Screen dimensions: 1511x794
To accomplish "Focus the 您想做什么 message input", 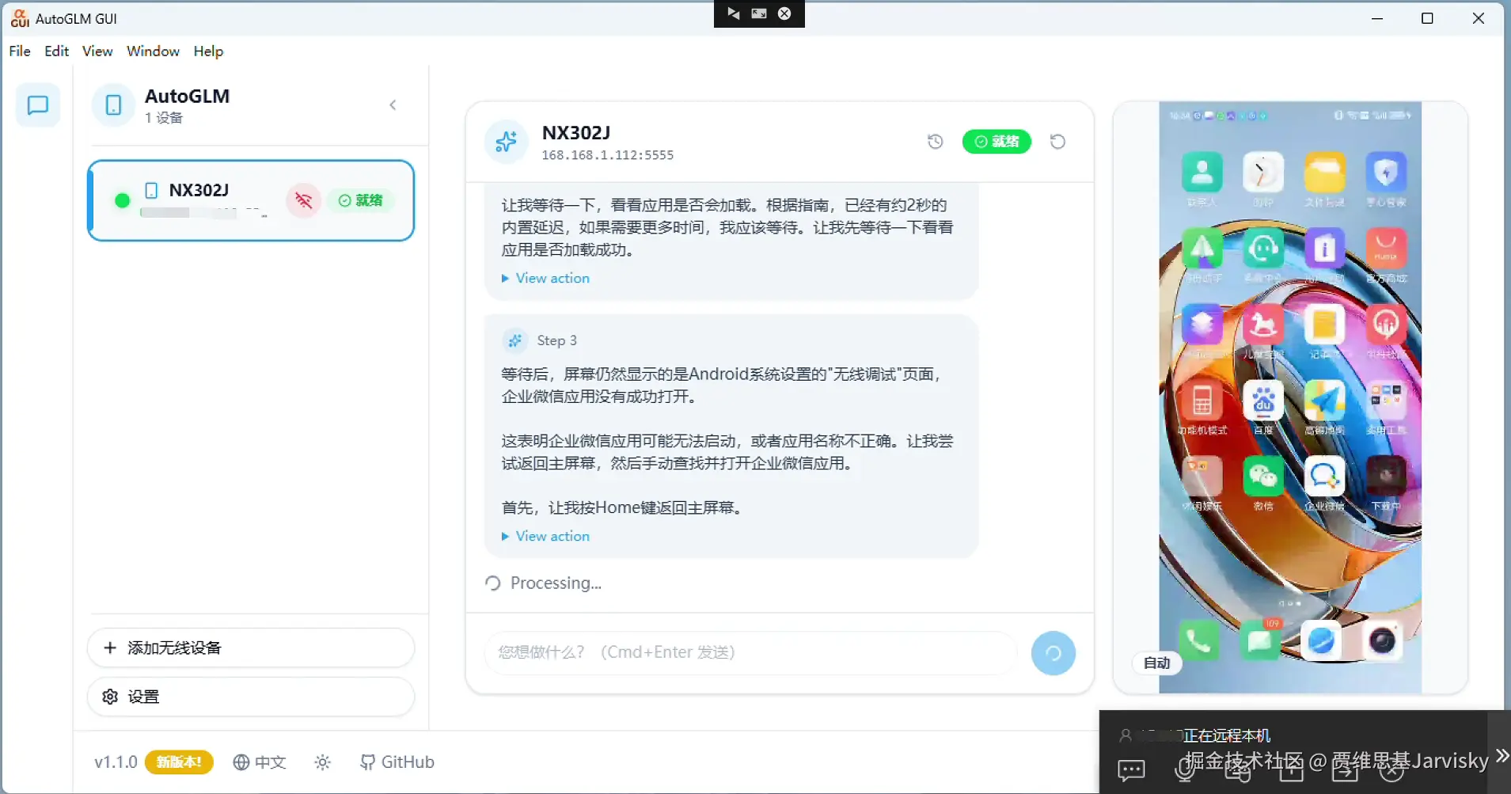I will (750, 652).
